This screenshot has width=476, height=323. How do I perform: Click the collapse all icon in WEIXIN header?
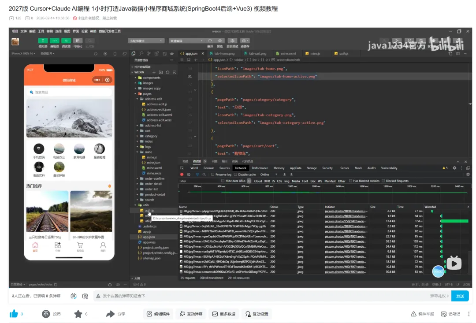[x=174, y=72]
